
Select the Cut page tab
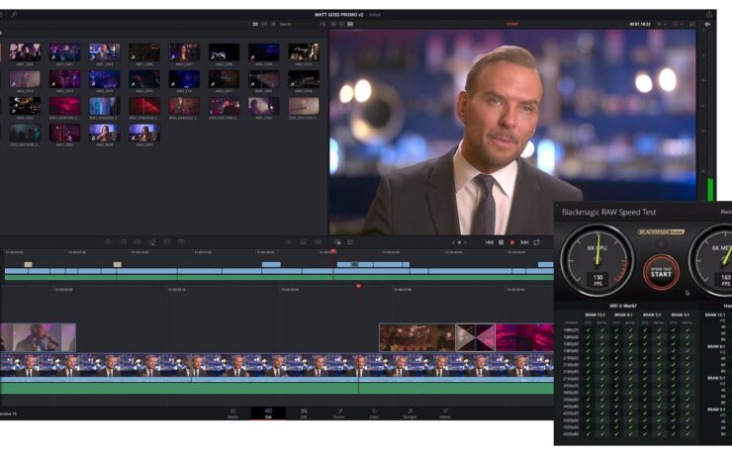pyautogui.click(x=268, y=413)
